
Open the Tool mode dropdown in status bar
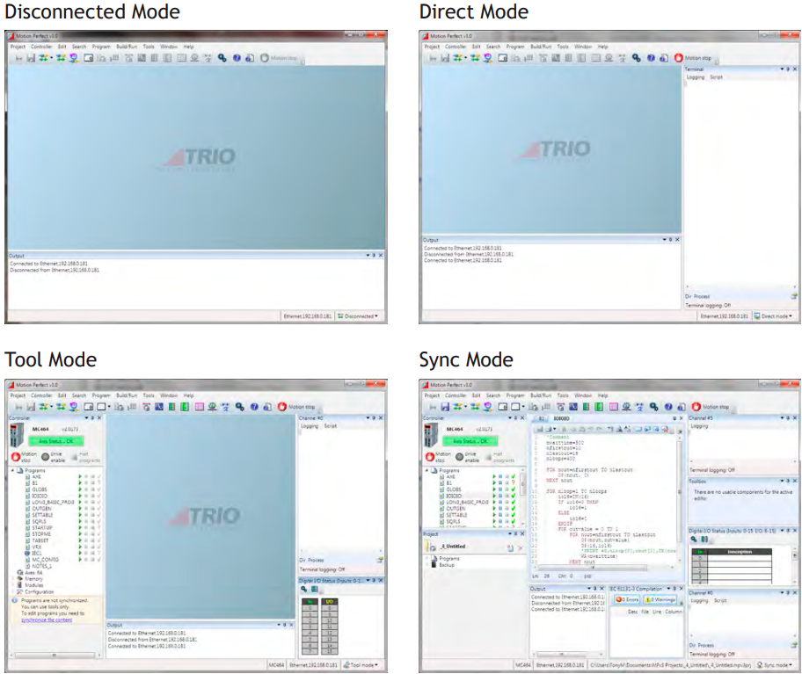pos(361,665)
